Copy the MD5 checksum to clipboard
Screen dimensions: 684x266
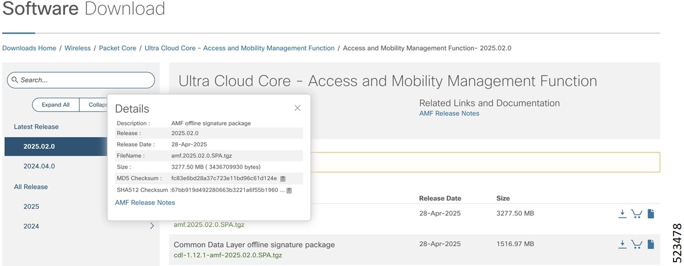pyautogui.click(x=283, y=179)
